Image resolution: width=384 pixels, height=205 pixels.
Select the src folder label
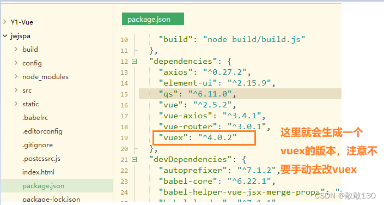coord(27,91)
